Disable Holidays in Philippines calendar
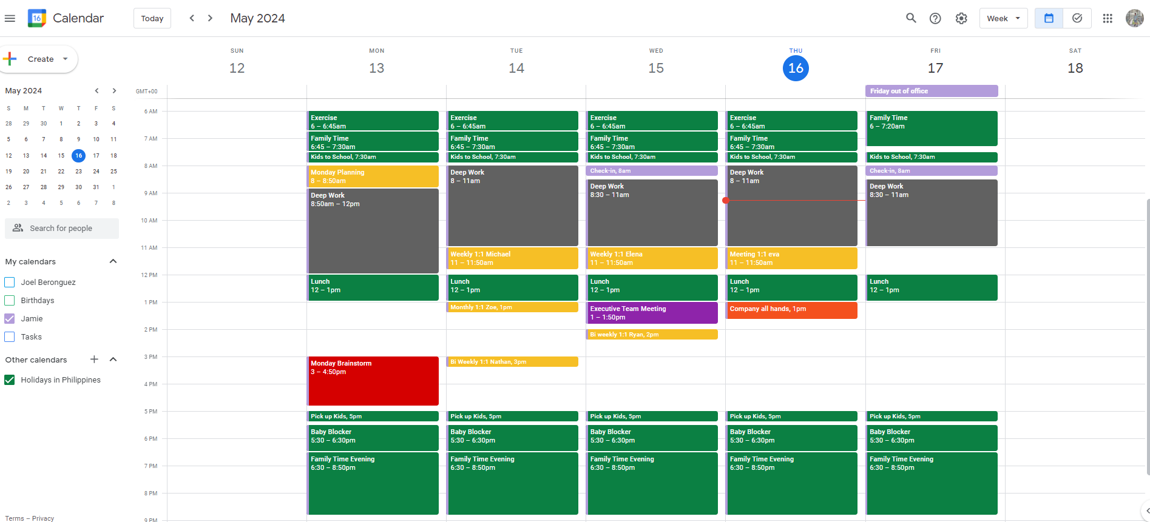Image resolution: width=1150 pixels, height=522 pixels. point(10,380)
